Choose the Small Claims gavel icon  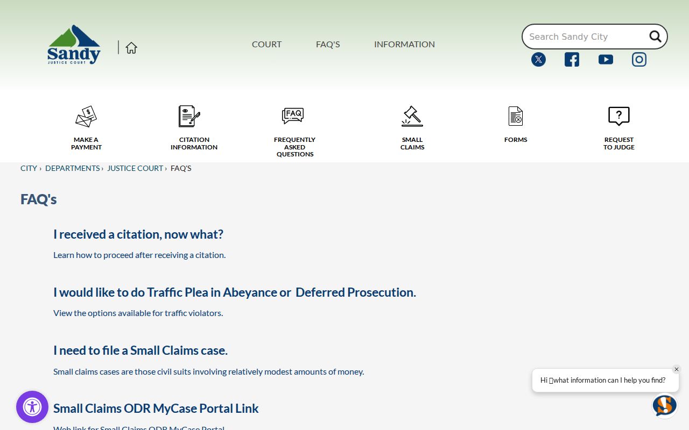412,116
